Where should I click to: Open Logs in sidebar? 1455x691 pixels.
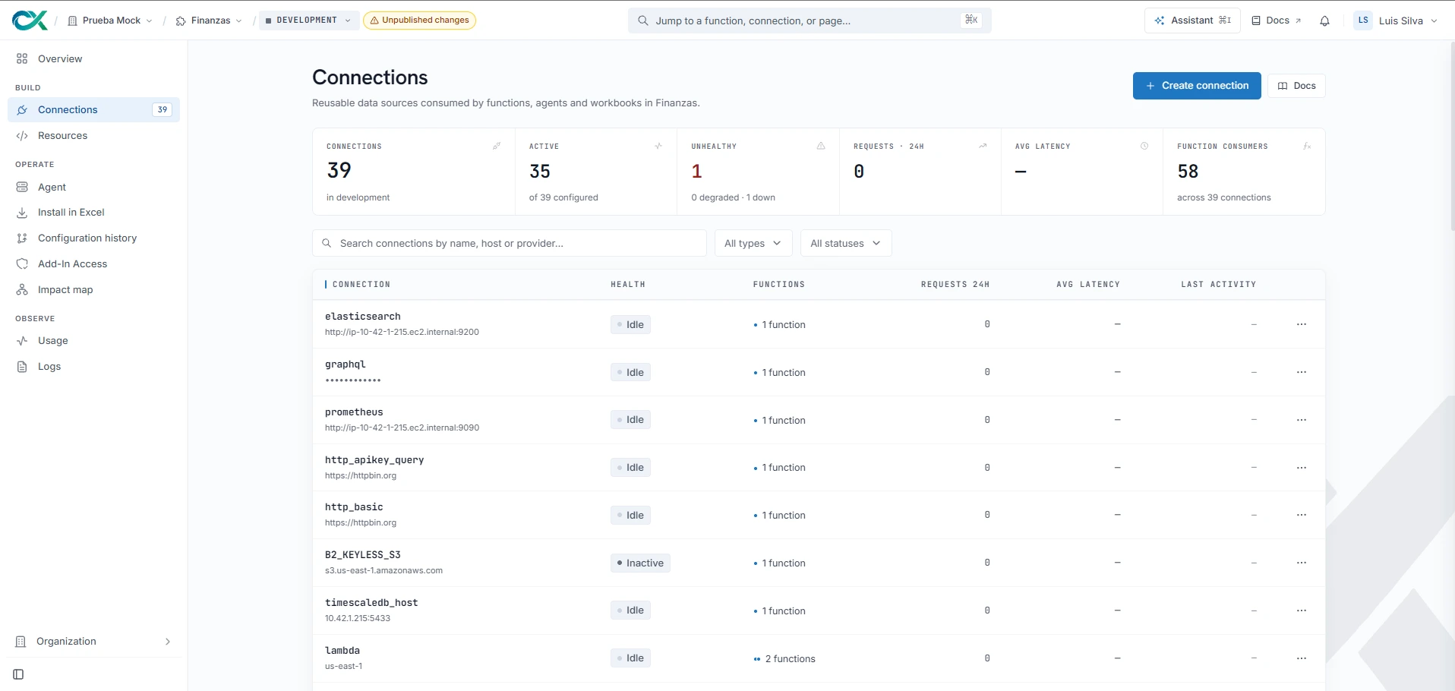93,367
